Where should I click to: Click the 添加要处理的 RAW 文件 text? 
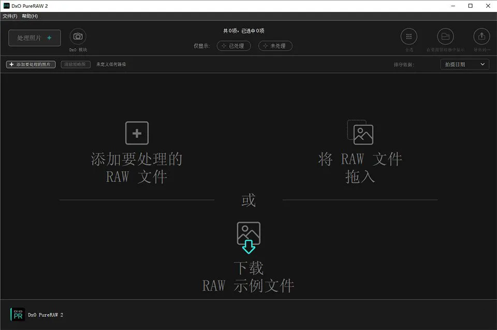click(x=137, y=168)
